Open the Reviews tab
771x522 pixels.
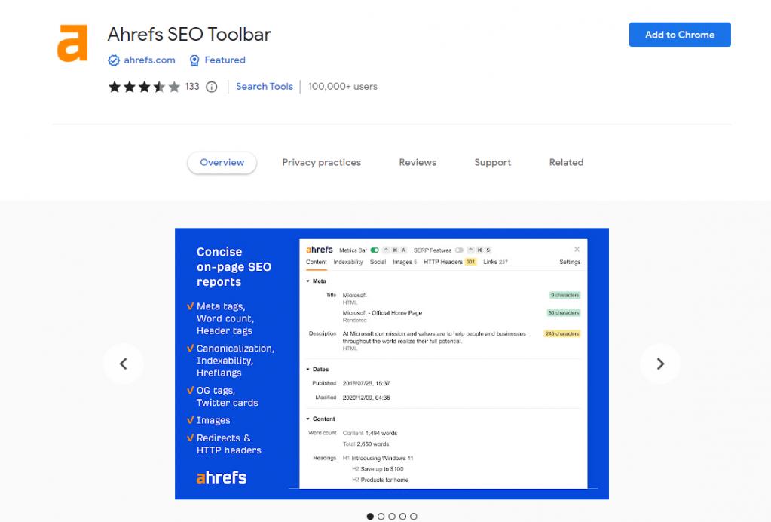coord(418,162)
